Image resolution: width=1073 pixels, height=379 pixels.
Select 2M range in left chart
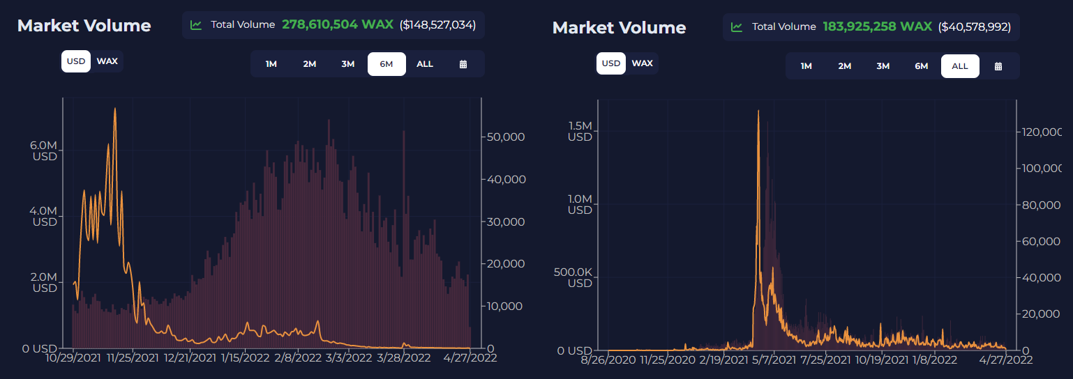(310, 64)
